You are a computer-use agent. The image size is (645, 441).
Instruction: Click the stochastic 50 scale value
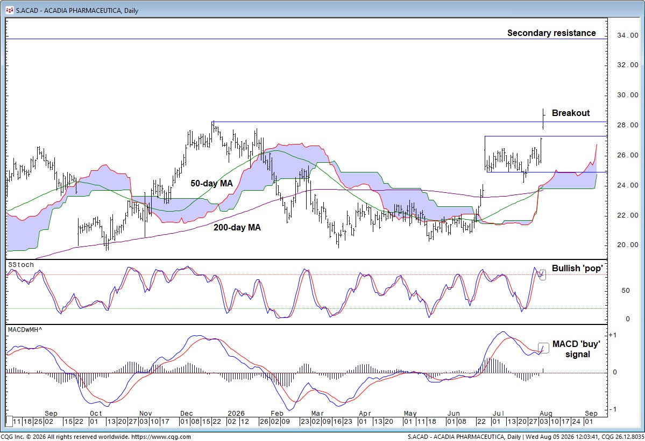(626, 290)
